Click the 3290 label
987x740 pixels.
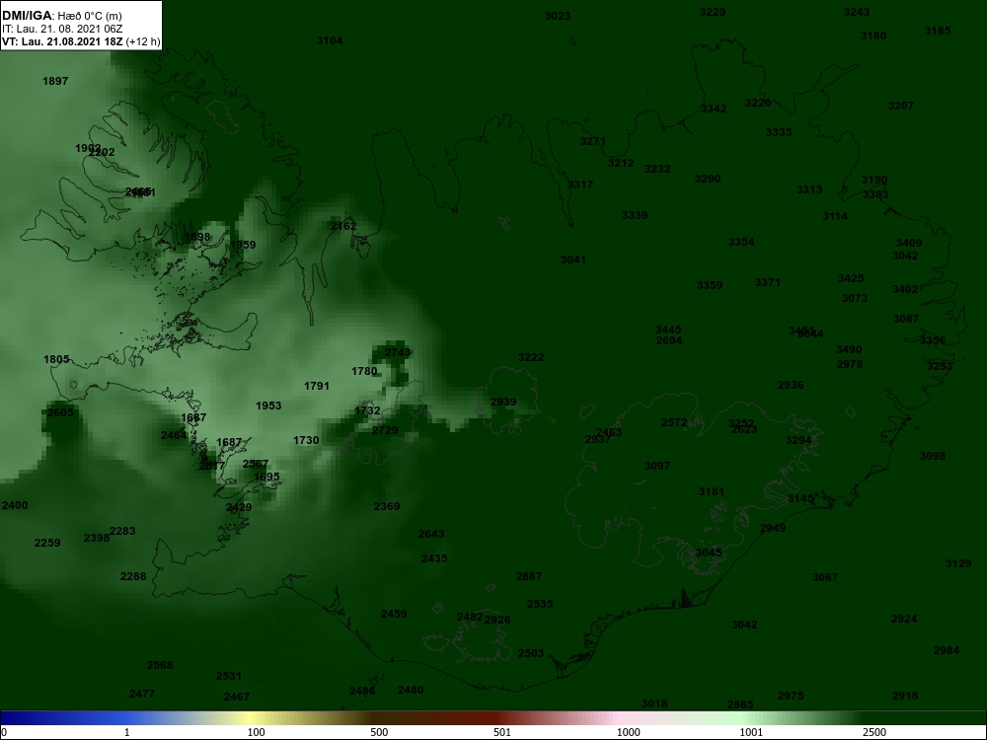point(708,179)
